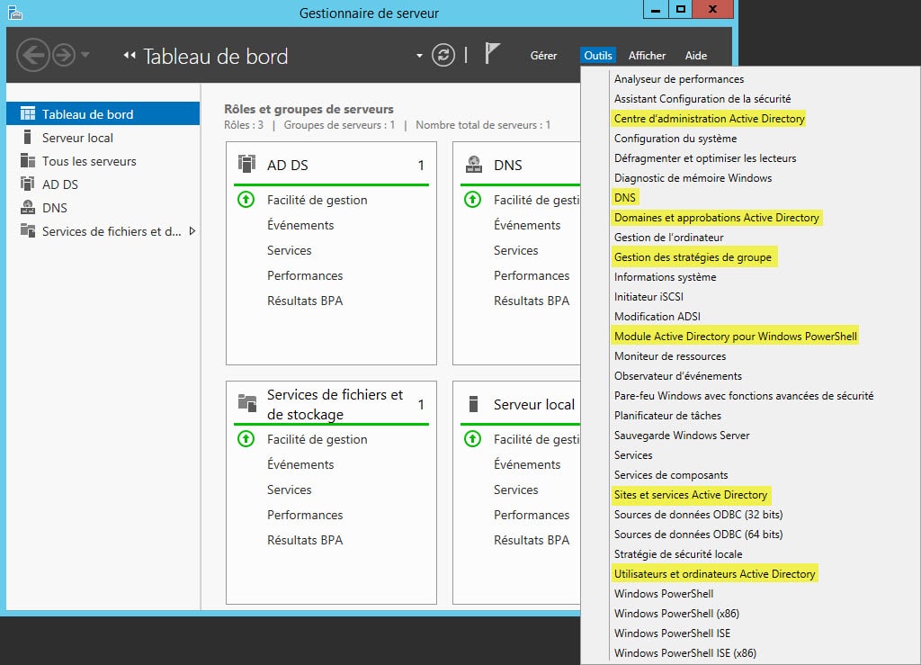
Task: Open Modification ADSI
Action: (657, 316)
